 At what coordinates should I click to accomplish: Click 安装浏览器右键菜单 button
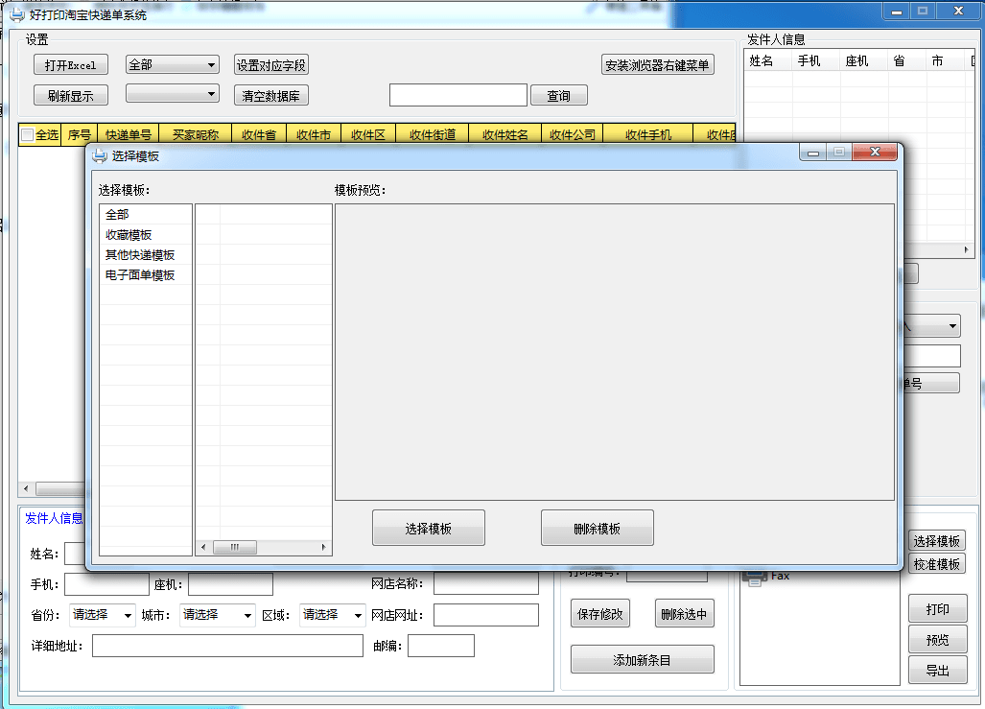(x=657, y=65)
